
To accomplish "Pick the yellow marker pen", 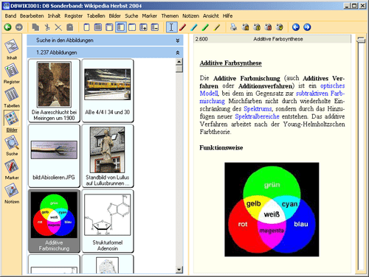I will click(217, 27).
